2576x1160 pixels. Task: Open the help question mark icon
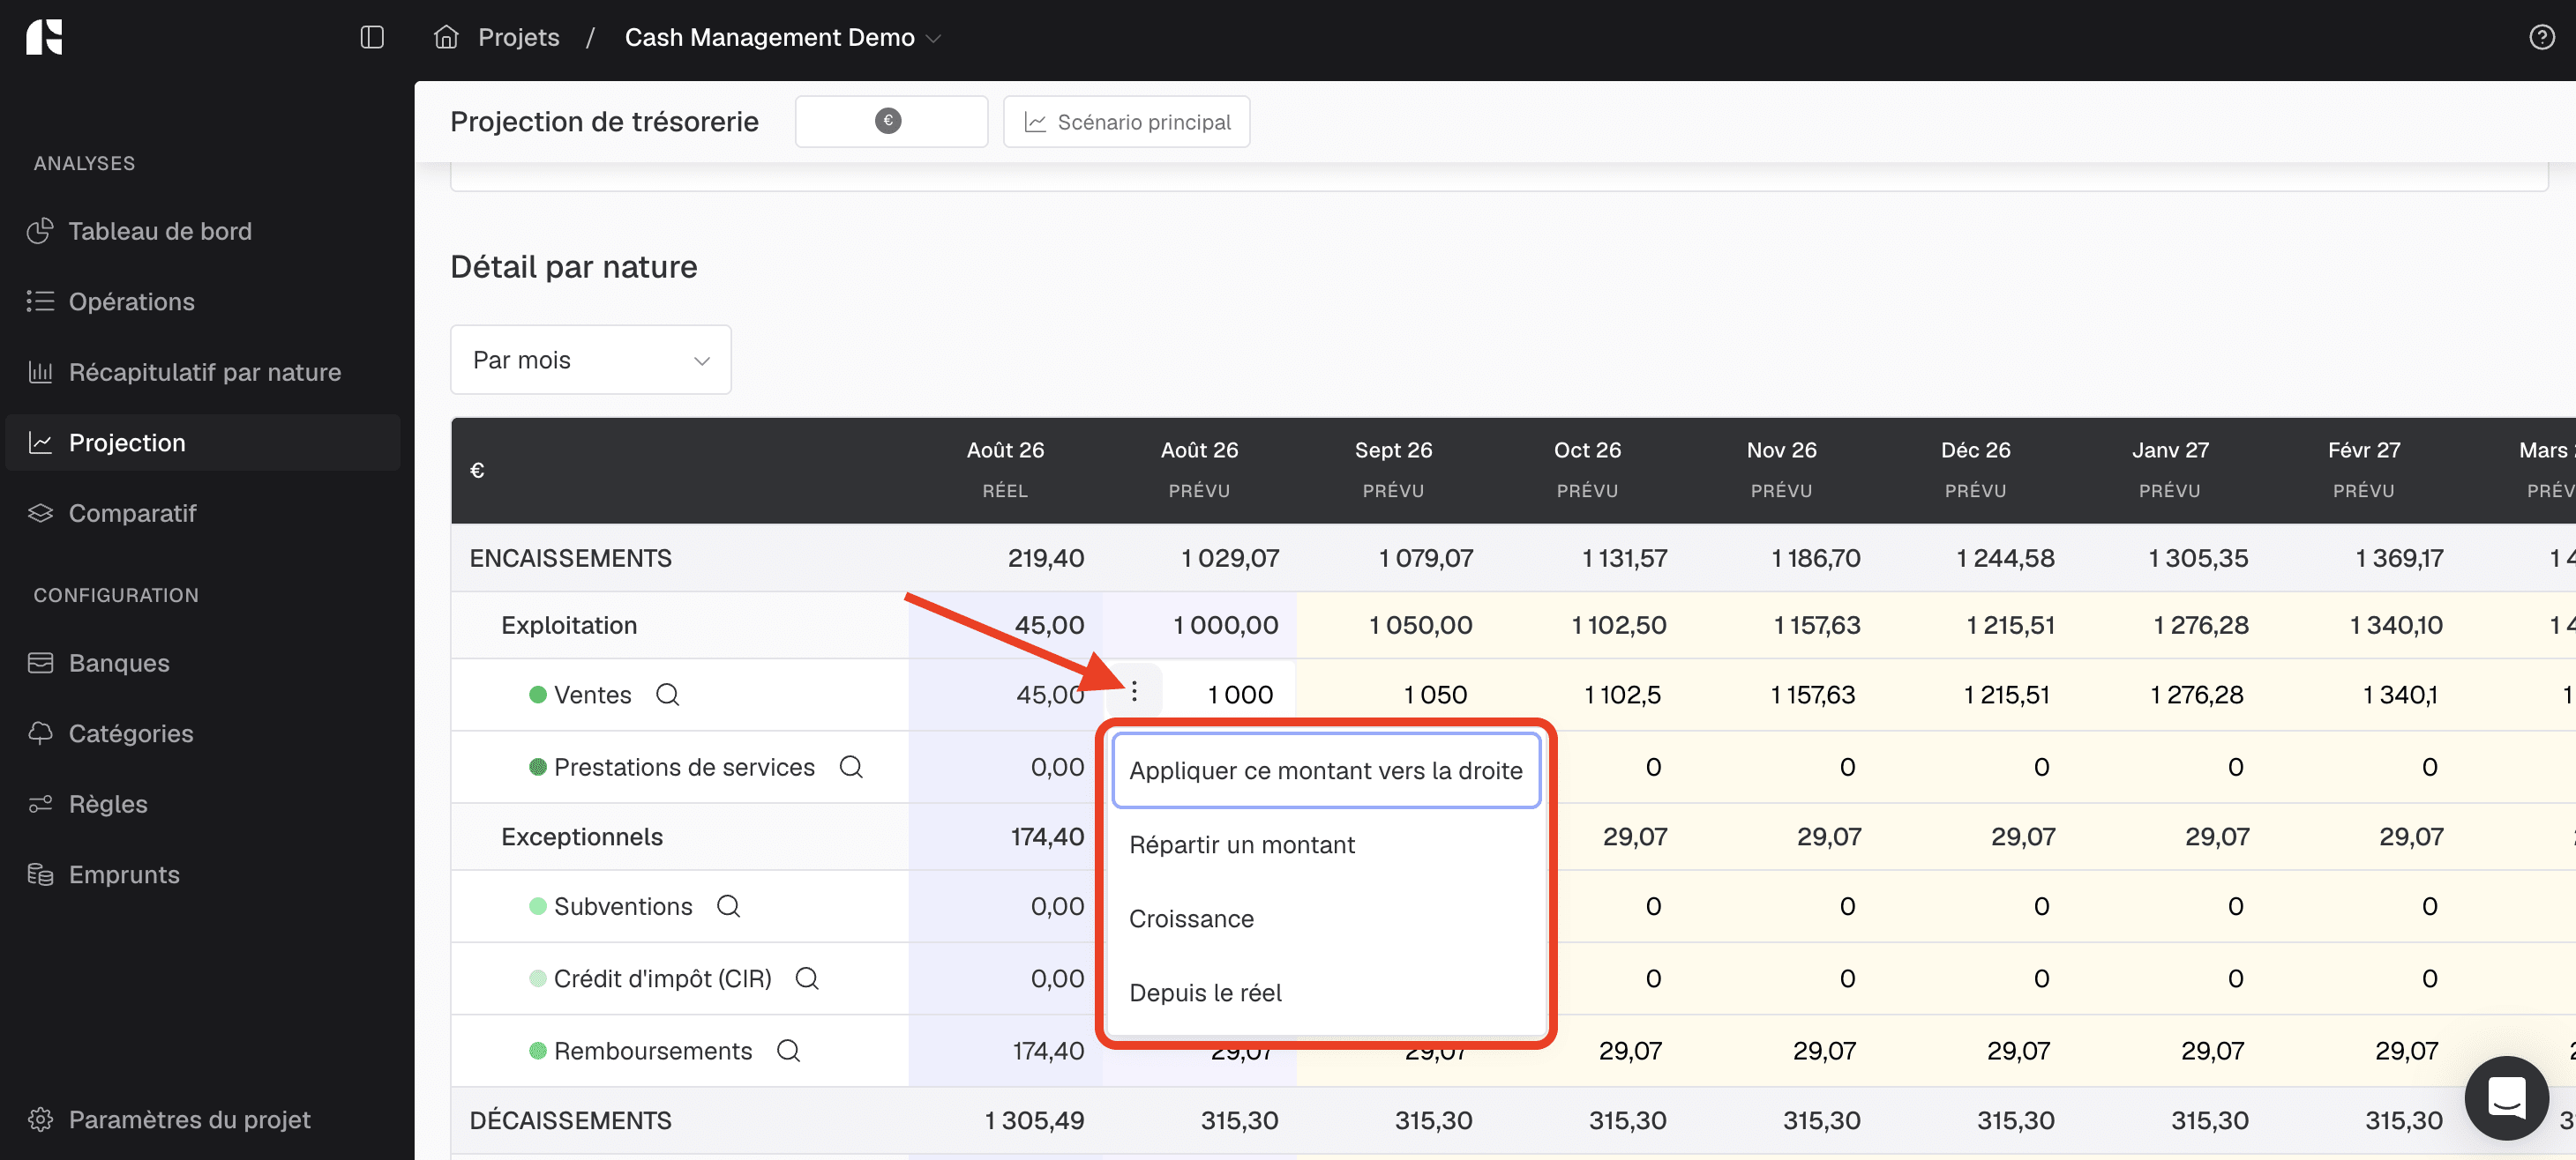click(x=2541, y=37)
